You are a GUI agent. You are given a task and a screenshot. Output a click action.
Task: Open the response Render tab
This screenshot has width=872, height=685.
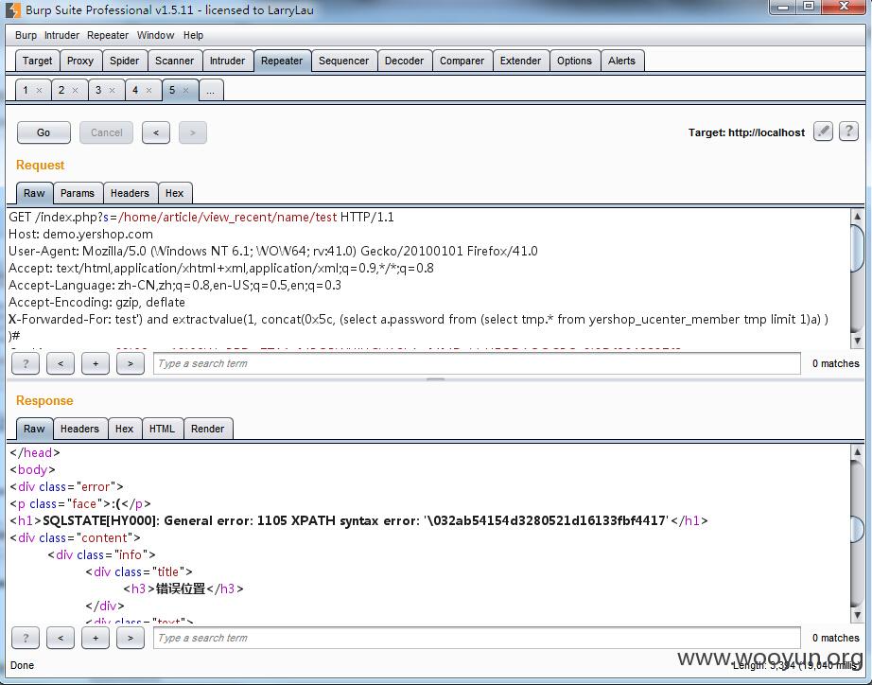[x=207, y=429]
